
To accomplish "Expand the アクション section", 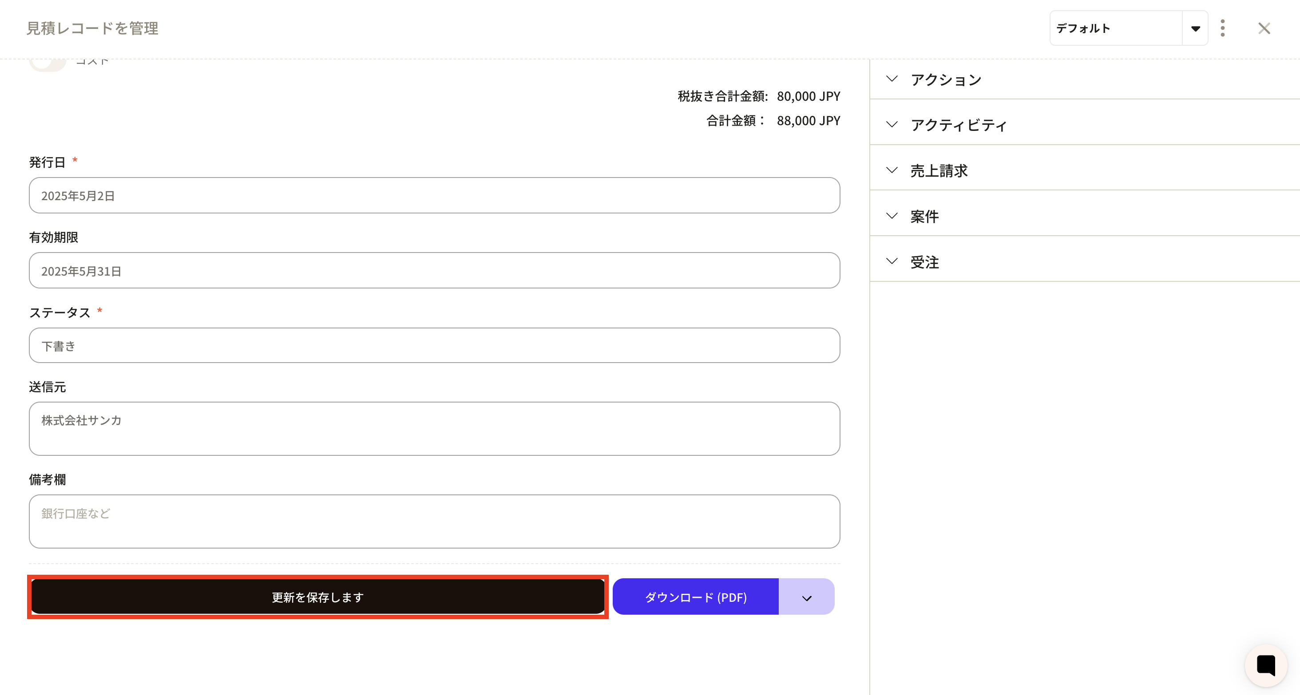I will click(946, 80).
